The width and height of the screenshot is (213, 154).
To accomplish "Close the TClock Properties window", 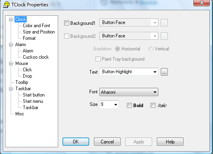I will tap(202, 3).
